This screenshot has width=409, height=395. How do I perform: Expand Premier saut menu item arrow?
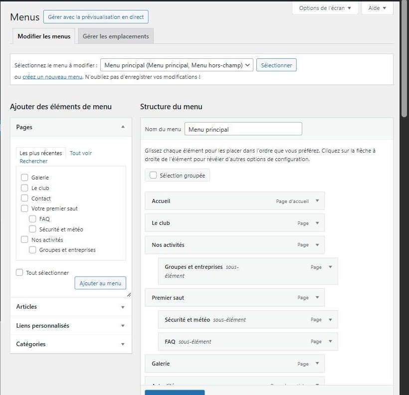click(x=317, y=297)
